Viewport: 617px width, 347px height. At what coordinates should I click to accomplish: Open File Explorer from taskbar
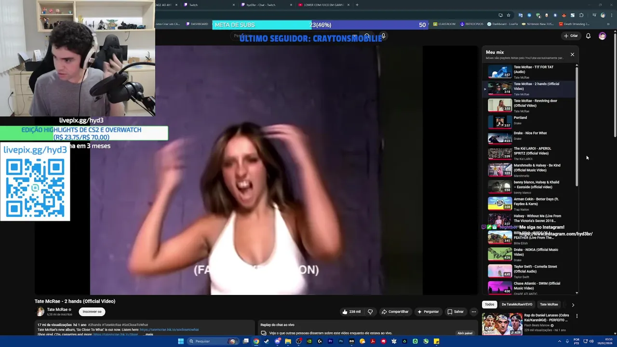point(288,341)
